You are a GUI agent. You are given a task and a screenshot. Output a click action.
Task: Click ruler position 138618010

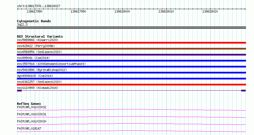[166, 11]
